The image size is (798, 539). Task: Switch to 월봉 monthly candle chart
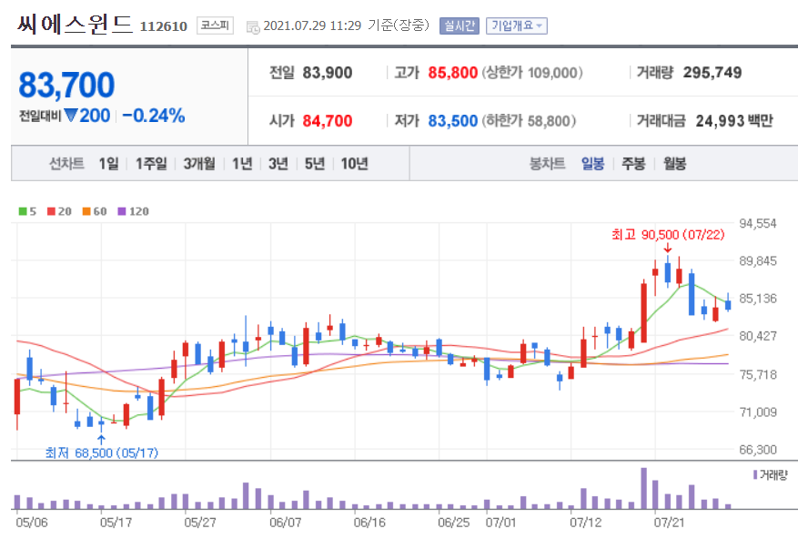tap(675, 164)
